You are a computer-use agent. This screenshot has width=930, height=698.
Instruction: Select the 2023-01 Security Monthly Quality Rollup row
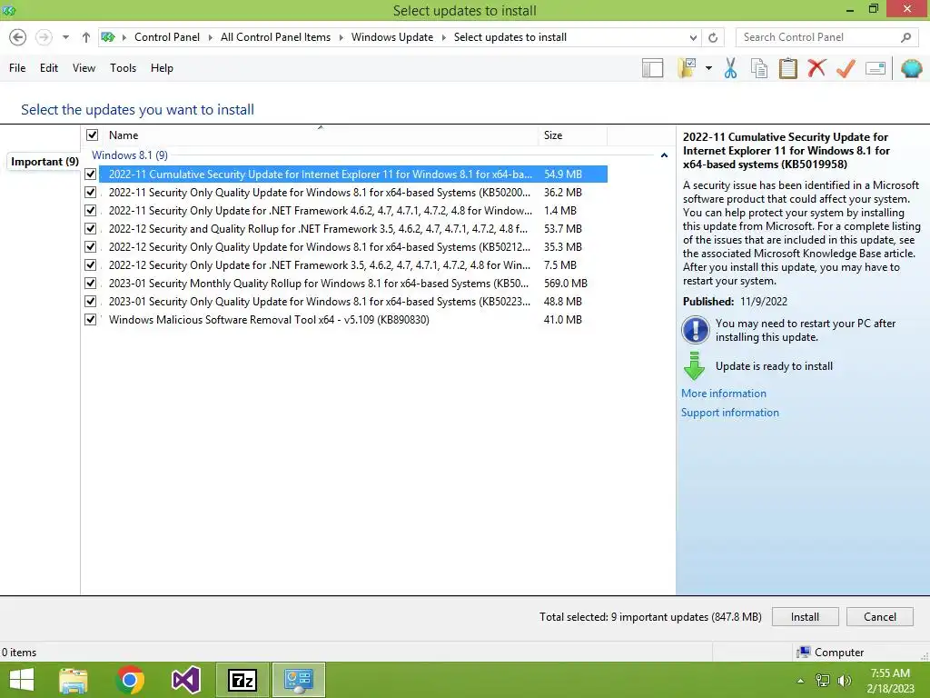353,284
